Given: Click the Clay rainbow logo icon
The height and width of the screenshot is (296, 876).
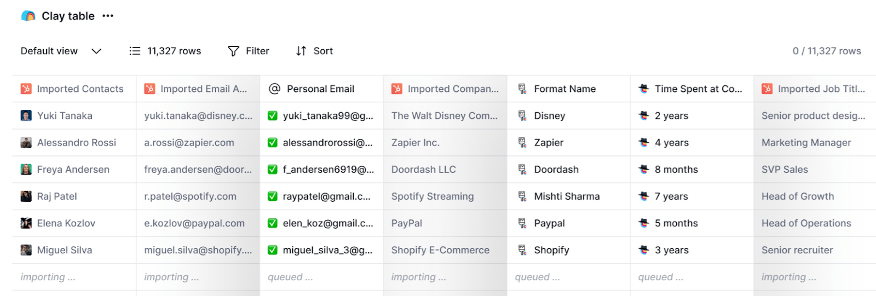Looking at the screenshot, I should [x=28, y=16].
